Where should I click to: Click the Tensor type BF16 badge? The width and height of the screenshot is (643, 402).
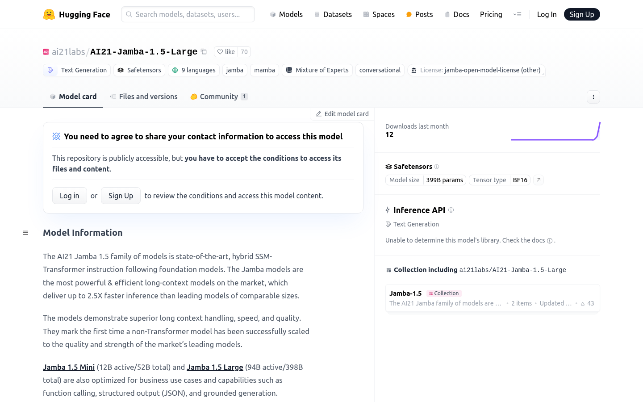pos(500,180)
